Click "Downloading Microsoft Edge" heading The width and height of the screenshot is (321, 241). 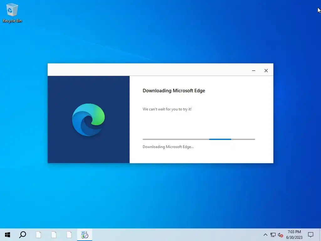coord(174,91)
